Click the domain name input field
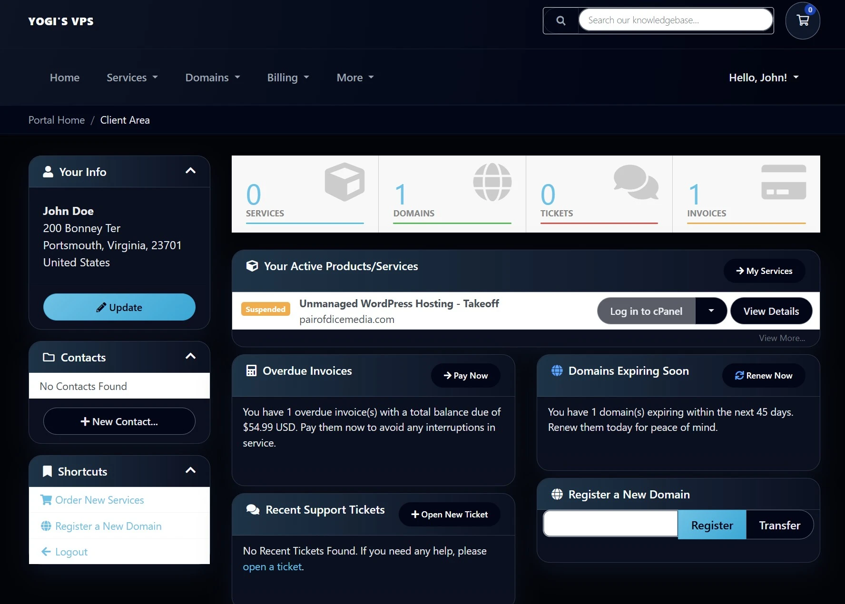Image resolution: width=845 pixels, height=604 pixels. (x=610, y=524)
